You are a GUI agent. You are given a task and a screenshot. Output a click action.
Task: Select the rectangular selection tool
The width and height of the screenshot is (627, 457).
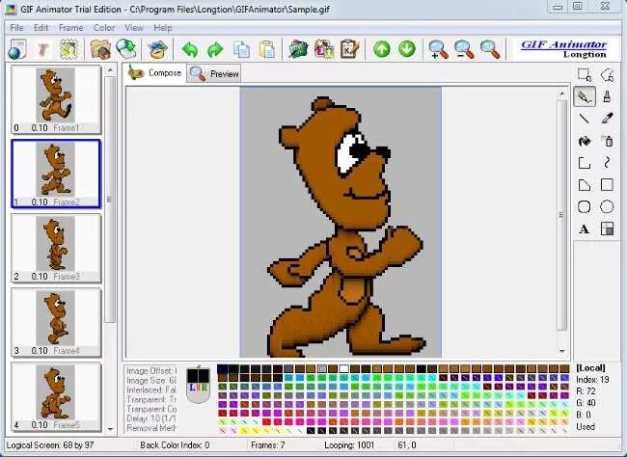pyautogui.click(x=585, y=74)
